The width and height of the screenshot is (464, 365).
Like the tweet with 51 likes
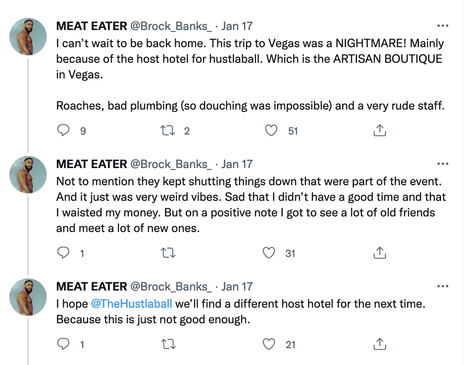pos(271,131)
